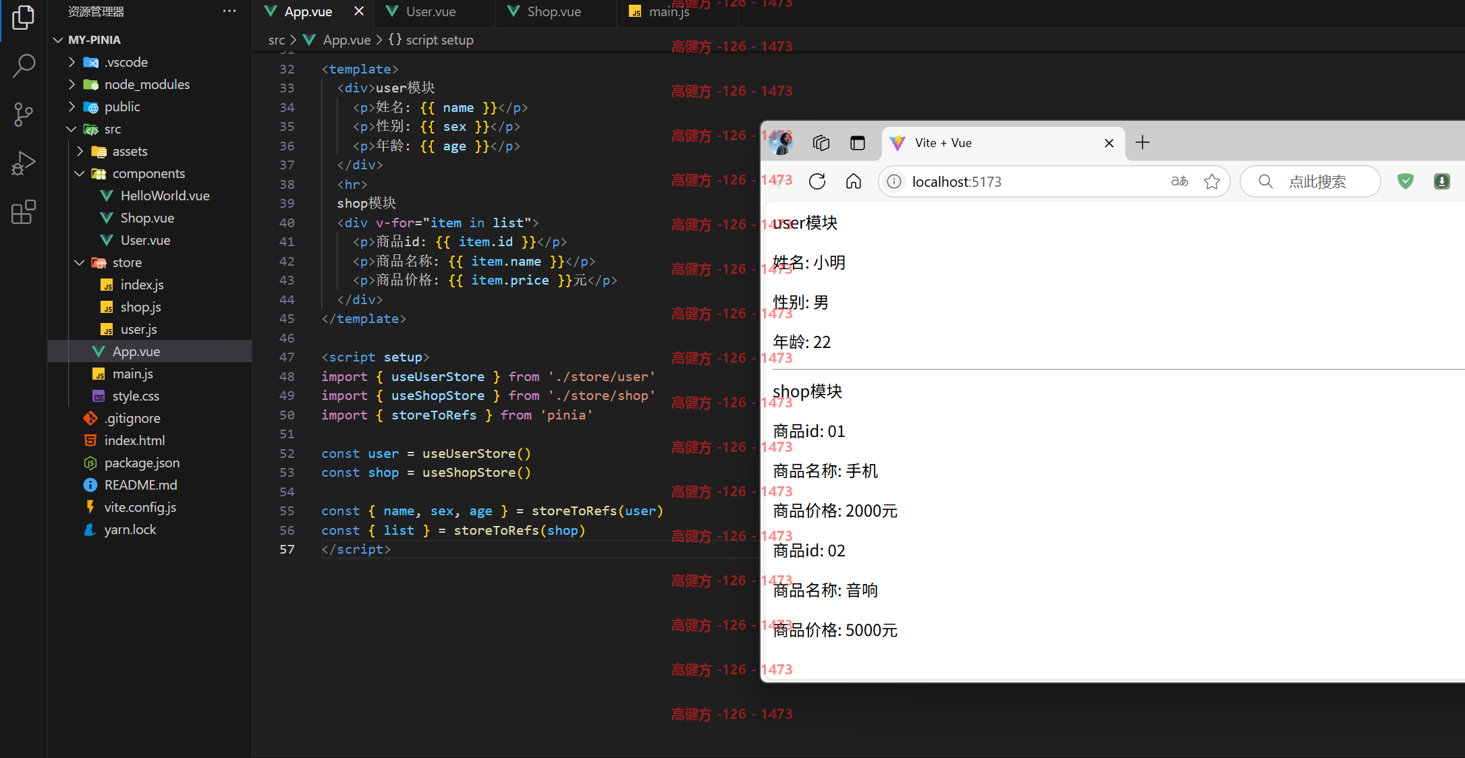This screenshot has width=1465, height=758.
Task: Open the Run and Debug view
Action: [x=24, y=164]
